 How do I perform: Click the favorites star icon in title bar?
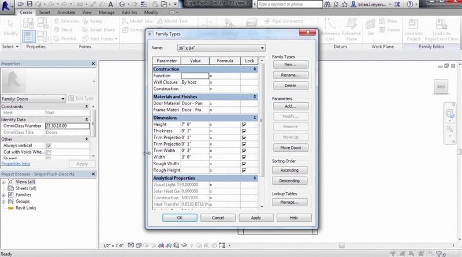pos(344,5)
